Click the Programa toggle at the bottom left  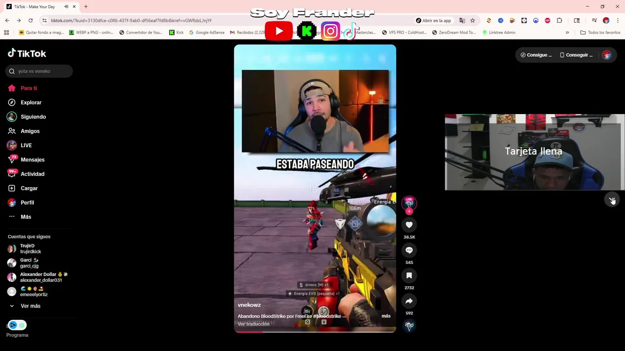coord(17,325)
